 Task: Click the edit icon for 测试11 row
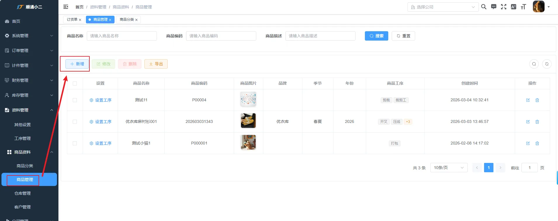[x=528, y=100]
